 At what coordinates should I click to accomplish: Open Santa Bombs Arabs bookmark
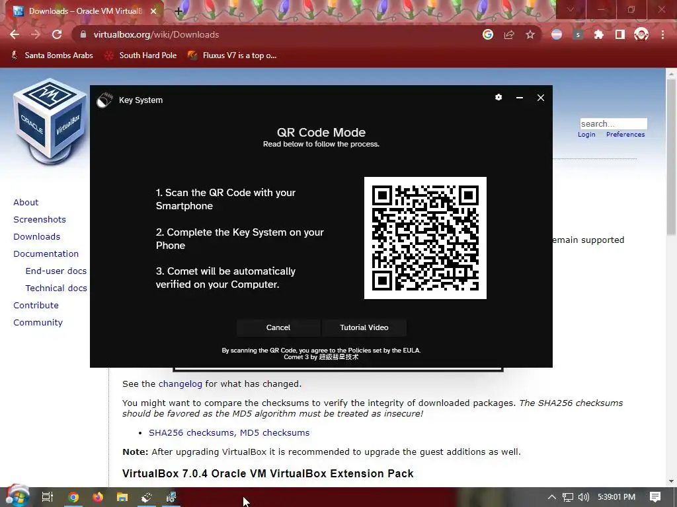pos(52,55)
